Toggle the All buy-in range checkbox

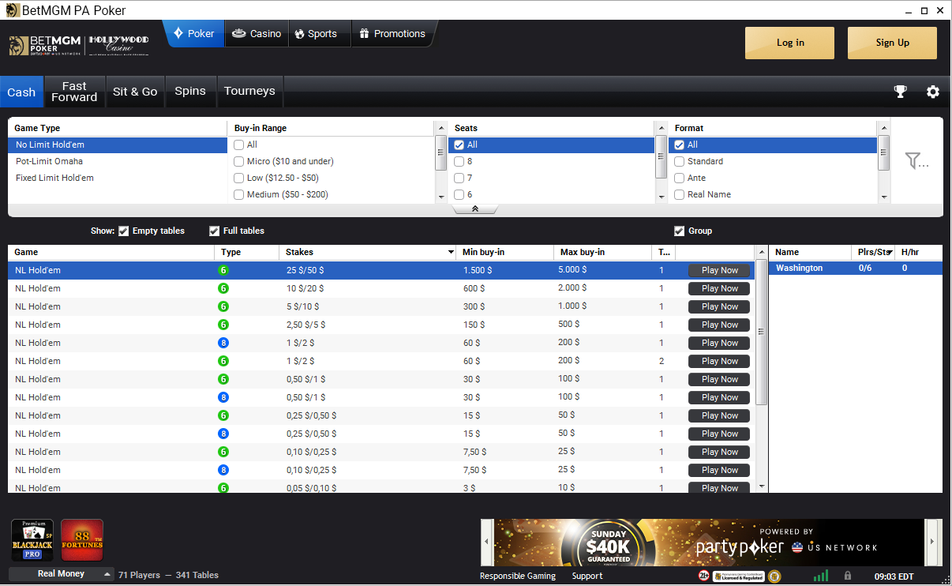(239, 145)
